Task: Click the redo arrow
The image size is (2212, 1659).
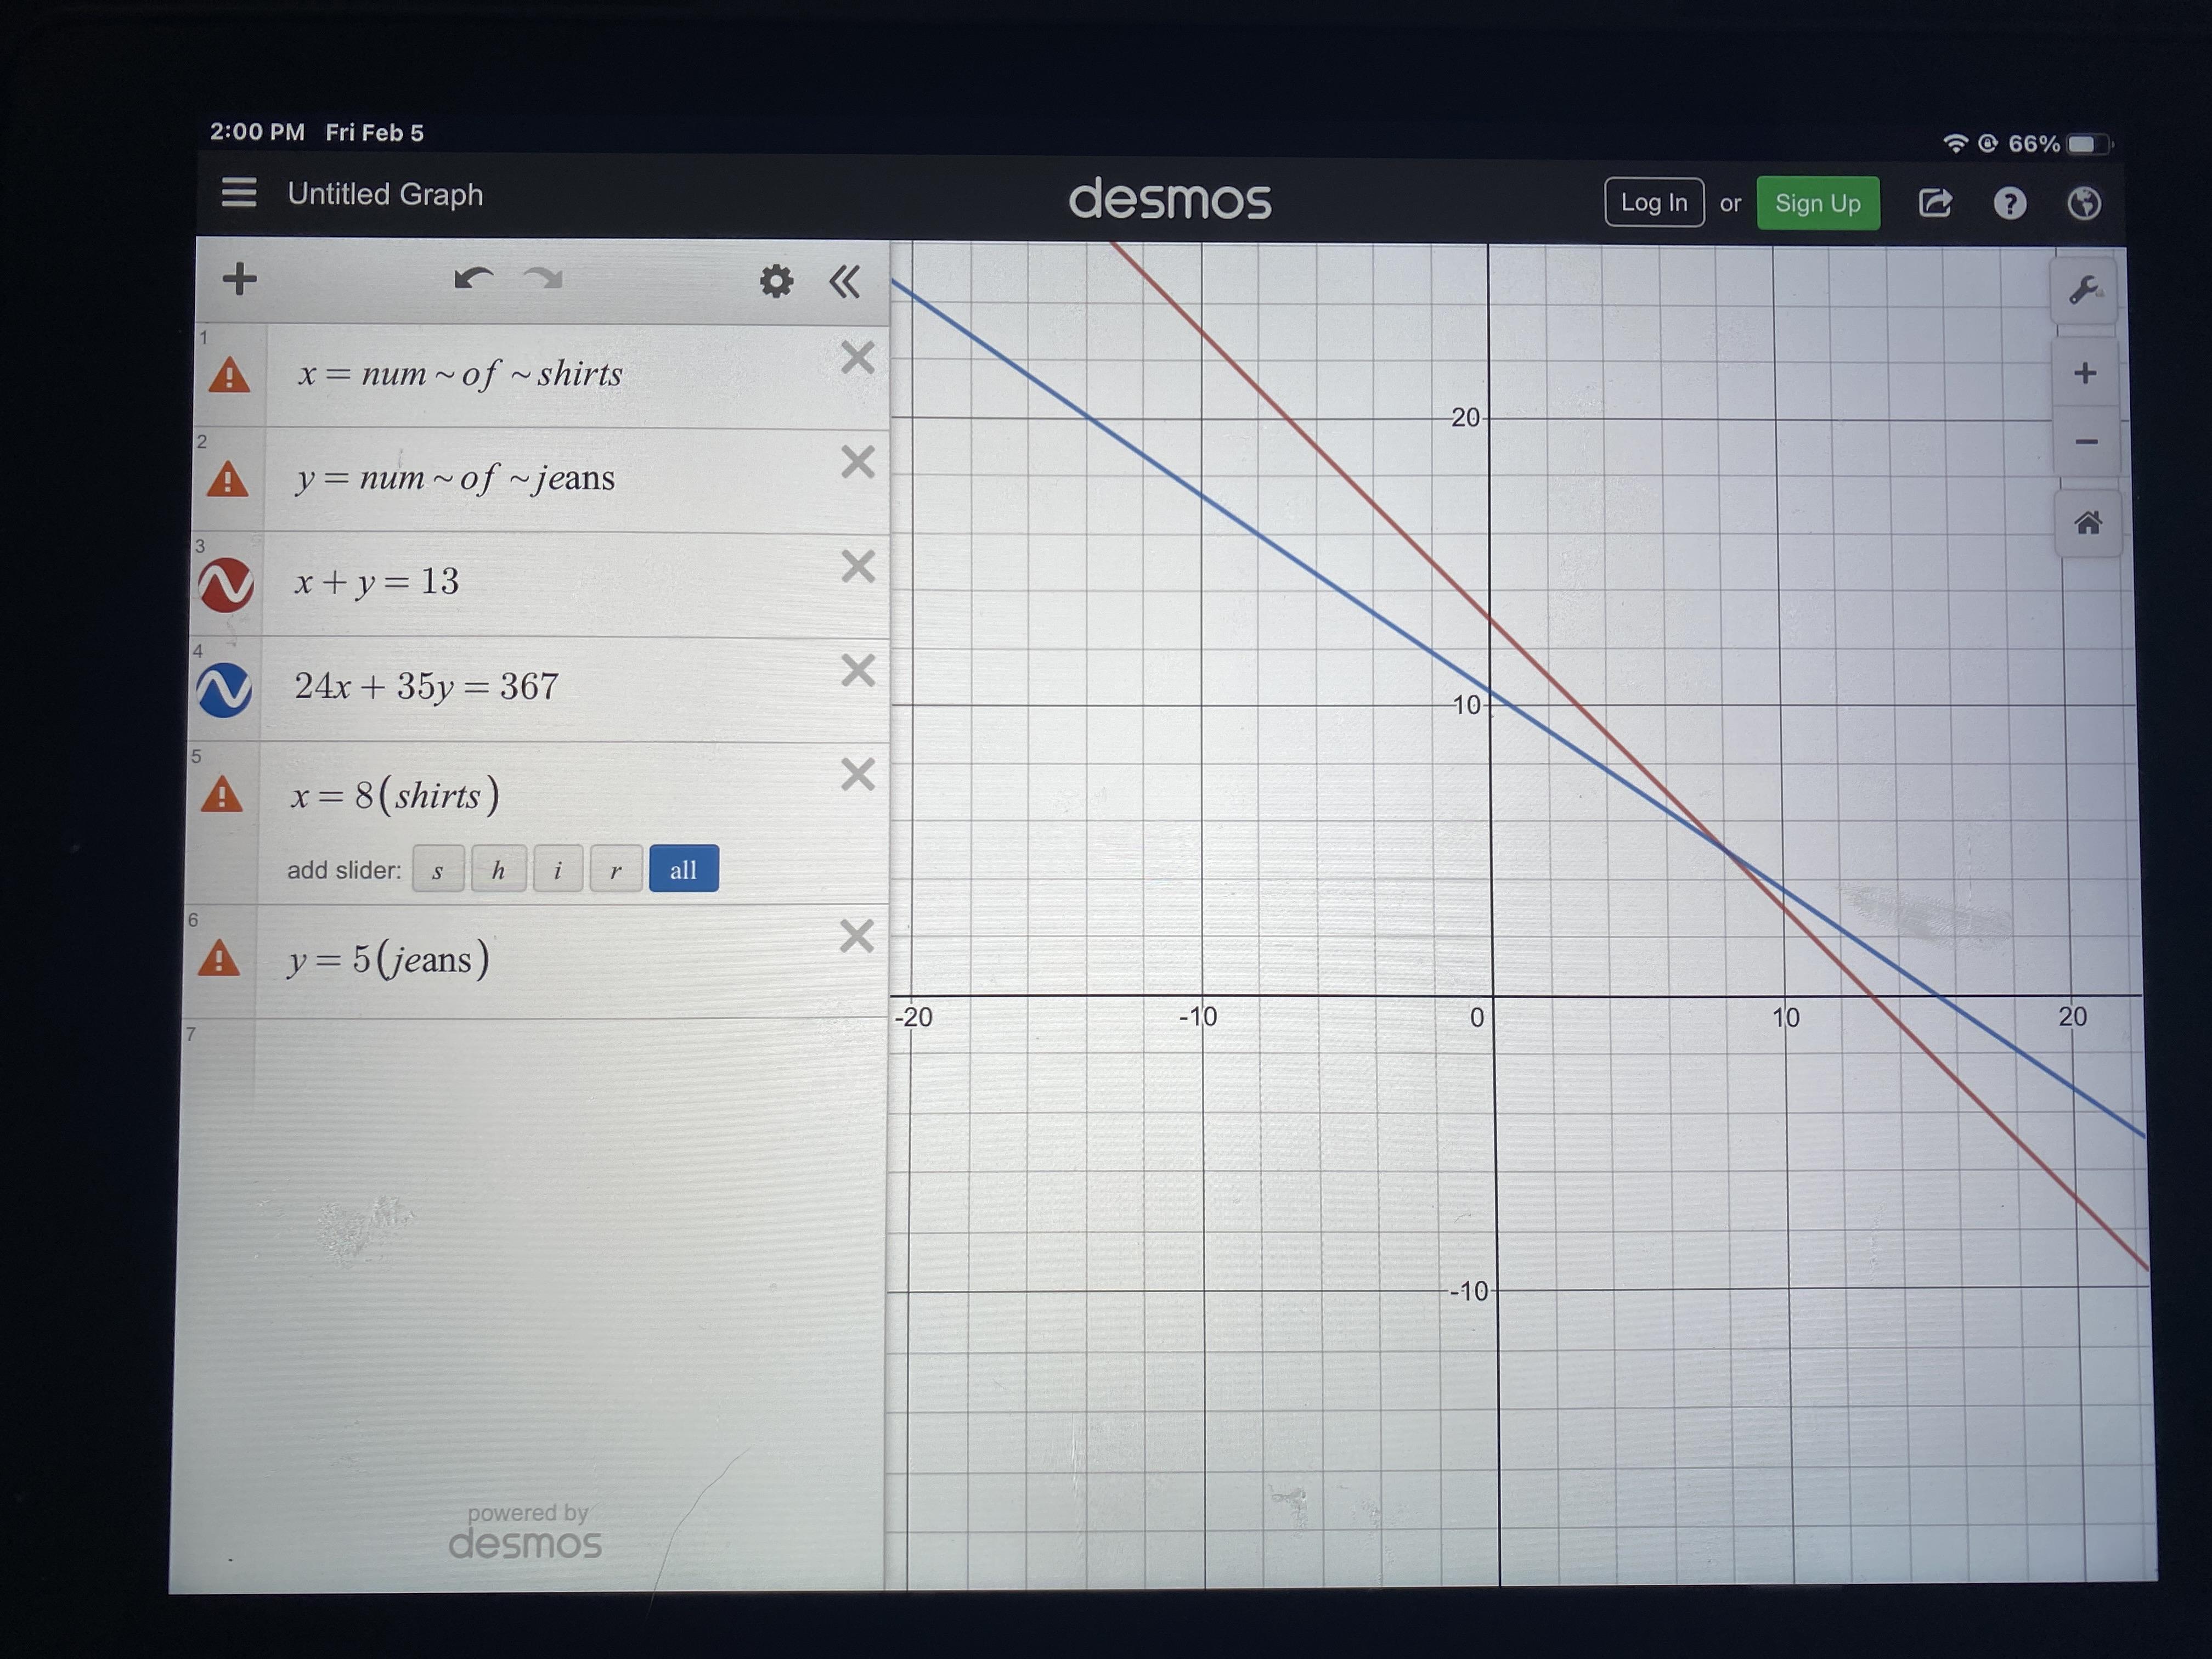Action: (x=544, y=279)
